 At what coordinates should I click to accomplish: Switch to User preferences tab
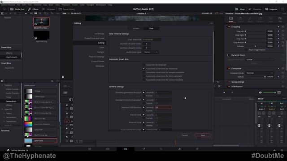[x=151, y=28]
